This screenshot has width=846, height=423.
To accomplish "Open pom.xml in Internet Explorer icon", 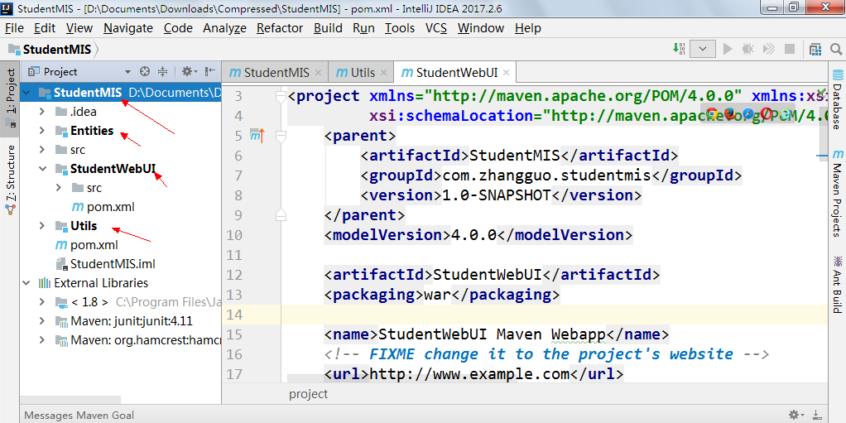I will 784,113.
